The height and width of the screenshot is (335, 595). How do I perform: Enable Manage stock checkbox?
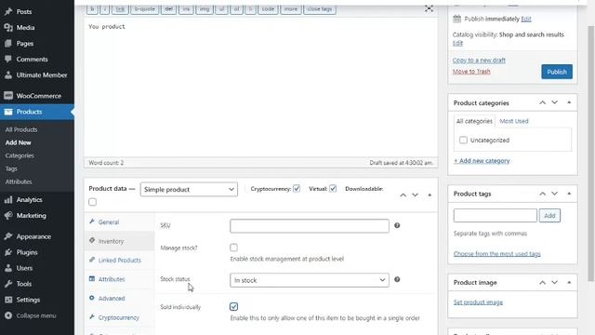click(x=233, y=248)
